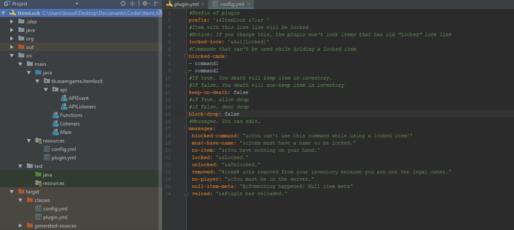Image resolution: width=514 pixels, height=230 pixels.
Task: Click the fold end marker at reload line
Action: click(x=186, y=193)
